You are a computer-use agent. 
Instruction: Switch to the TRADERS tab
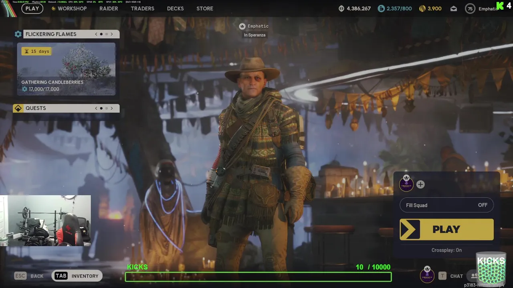[142, 8]
